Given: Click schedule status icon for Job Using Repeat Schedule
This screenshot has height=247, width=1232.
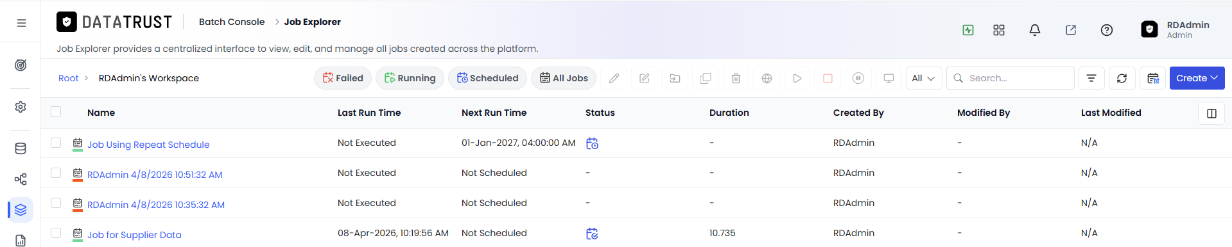Looking at the screenshot, I should (x=592, y=143).
